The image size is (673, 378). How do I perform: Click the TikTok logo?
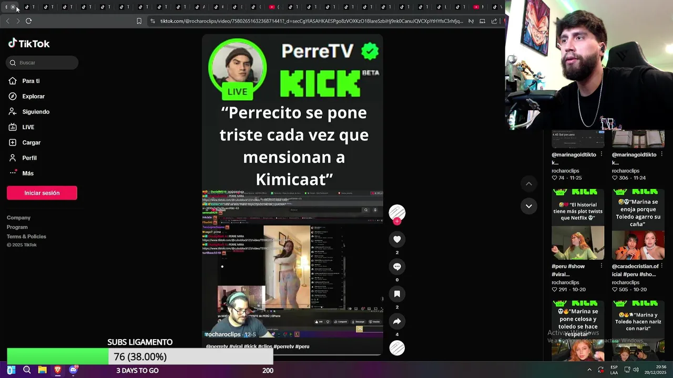click(x=29, y=44)
